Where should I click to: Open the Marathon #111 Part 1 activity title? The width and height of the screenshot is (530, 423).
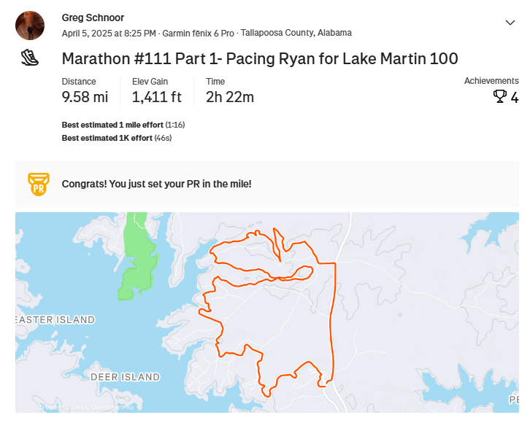click(x=259, y=58)
